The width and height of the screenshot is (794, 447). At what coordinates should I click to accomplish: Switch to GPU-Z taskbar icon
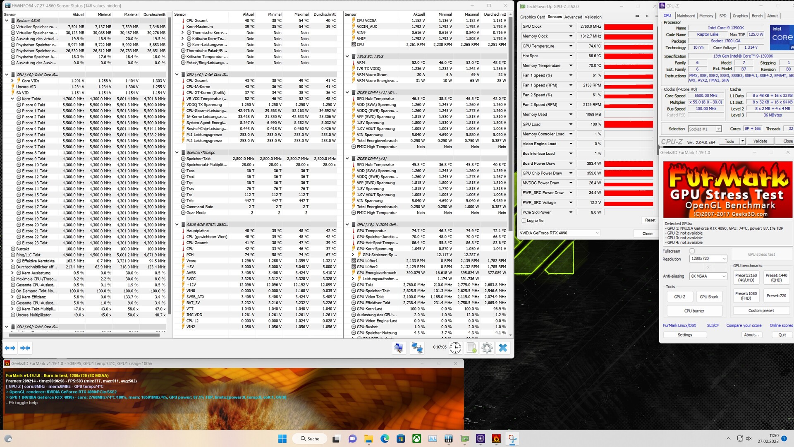pos(465,439)
